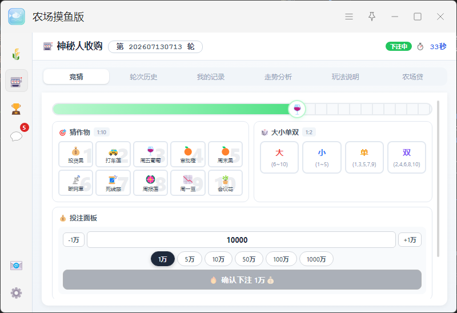Pin the window on top
457x313 pixels.
[372, 17]
